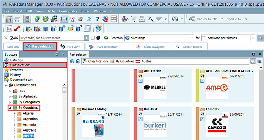Open the dropdown arrow beside the filter triangle
Viewport: 264px width, 140px height.
(x=165, y=19)
